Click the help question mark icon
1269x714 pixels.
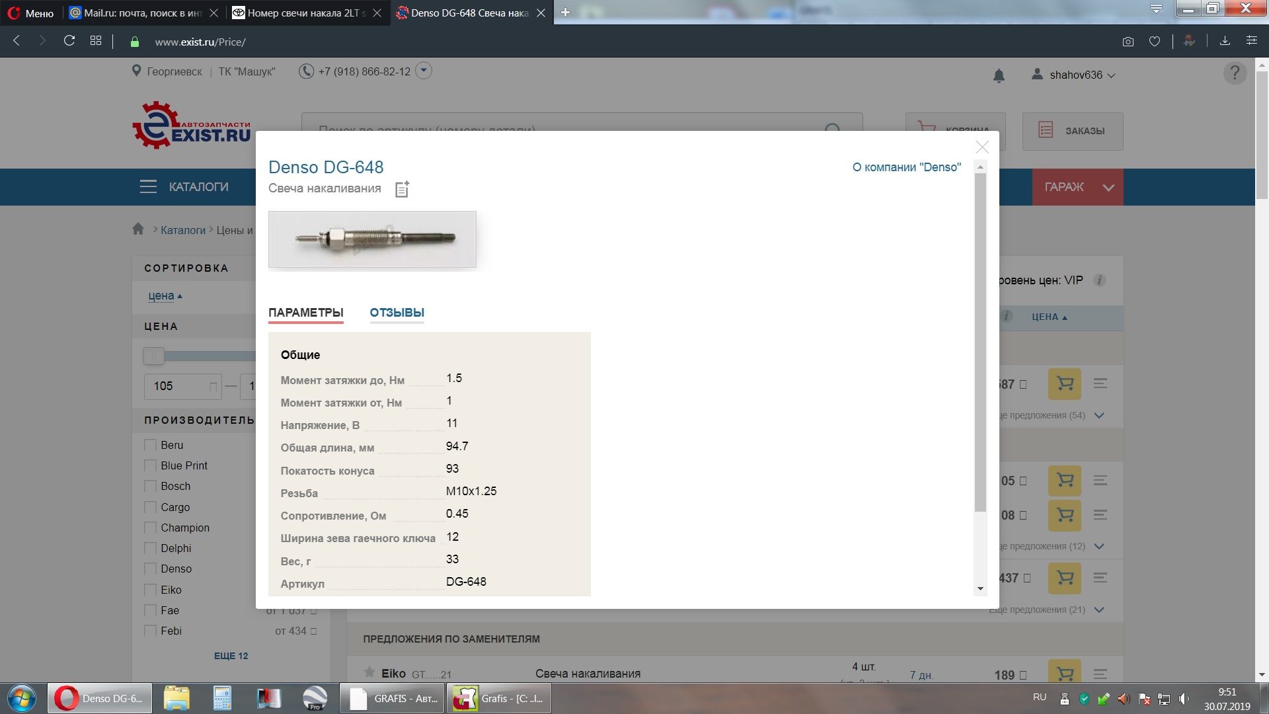pyautogui.click(x=1235, y=73)
